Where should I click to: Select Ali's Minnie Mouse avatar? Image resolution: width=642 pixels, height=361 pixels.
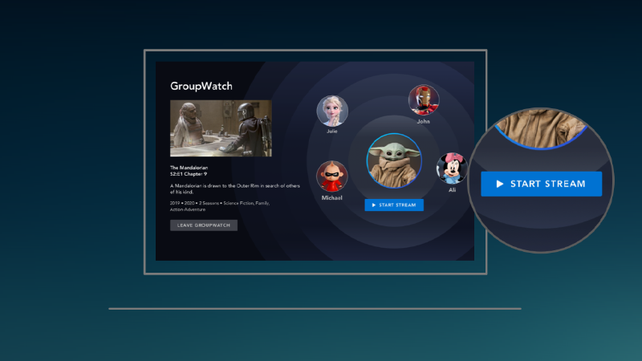coord(452,168)
